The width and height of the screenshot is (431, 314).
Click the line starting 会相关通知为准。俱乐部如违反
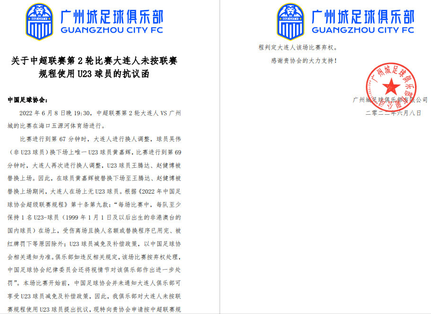[94, 257]
